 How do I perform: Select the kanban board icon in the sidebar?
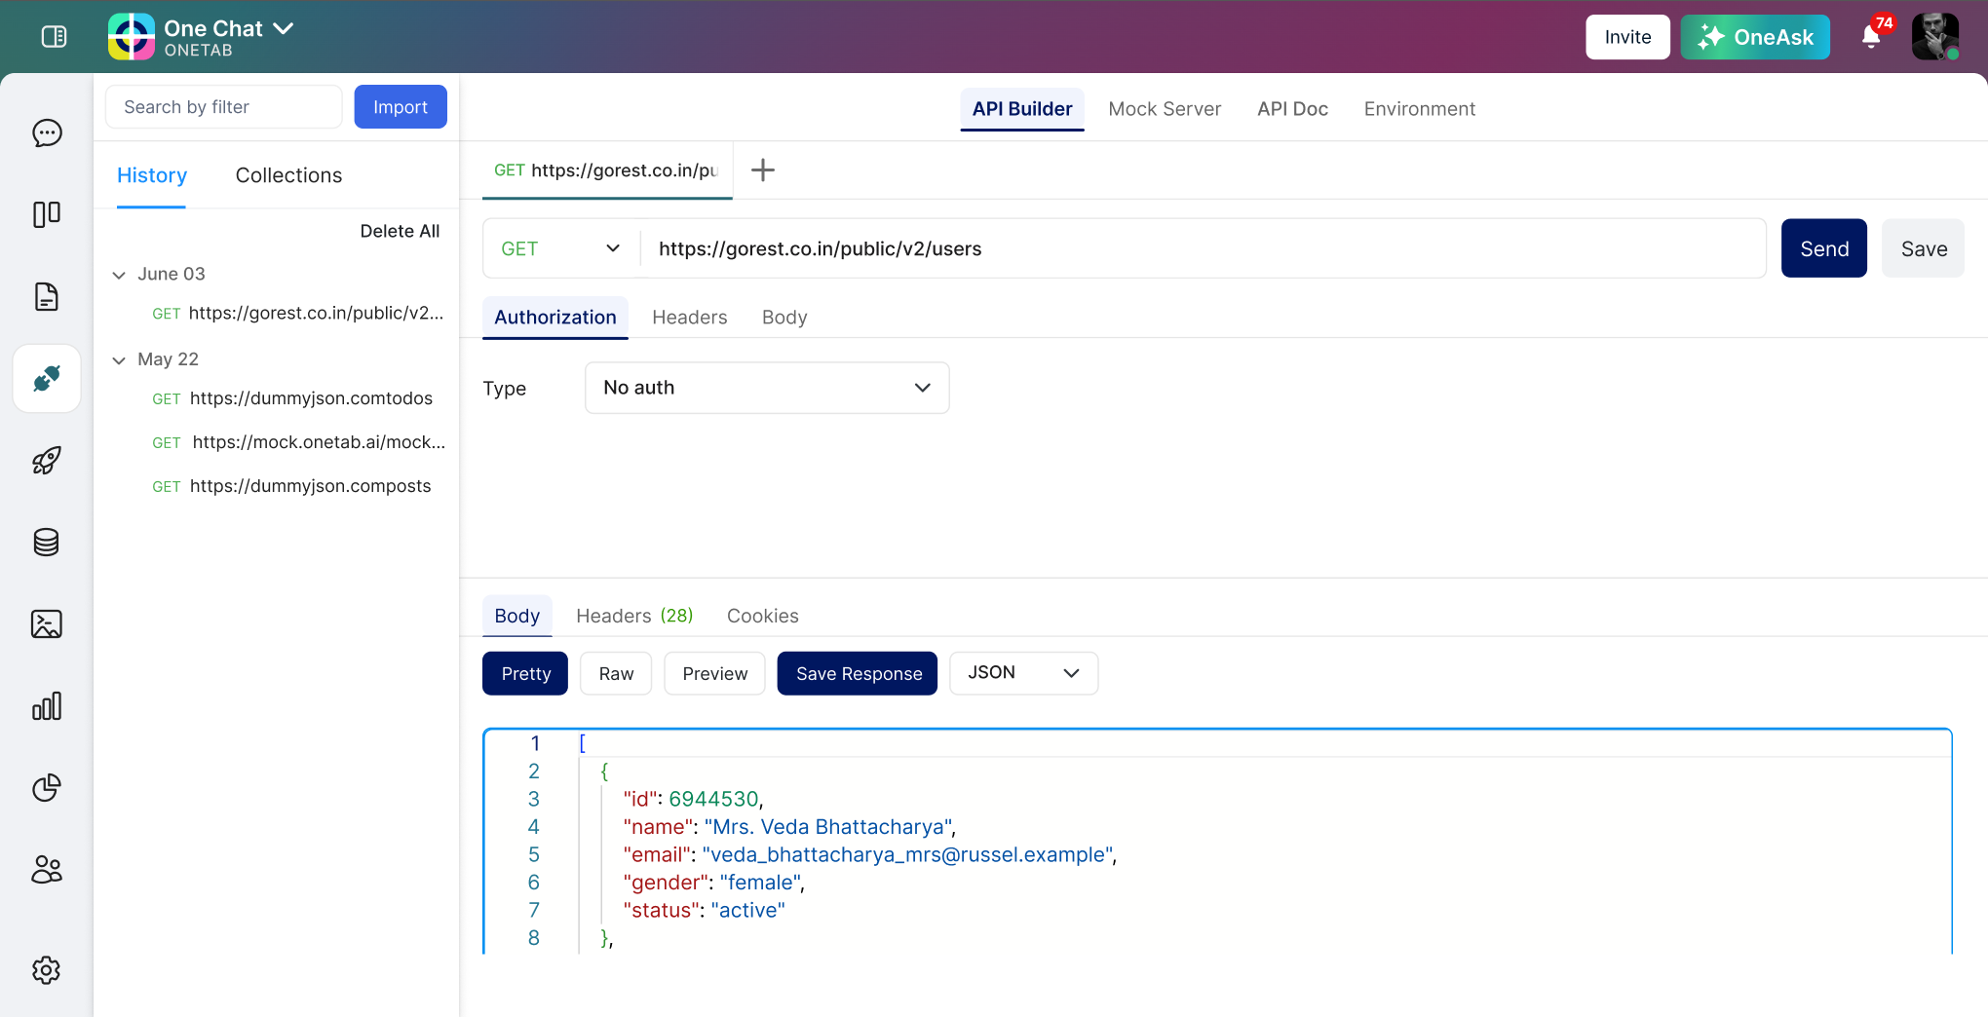pos(46,214)
